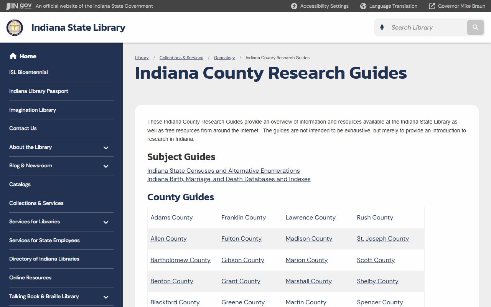491x307 pixels.
Task: Click the Indiana State Library title
Action: 78,28
